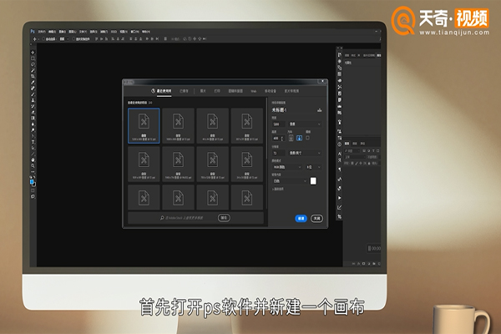501x334 pixels.
Task: Select the Crop tool
Action: pos(33,78)
